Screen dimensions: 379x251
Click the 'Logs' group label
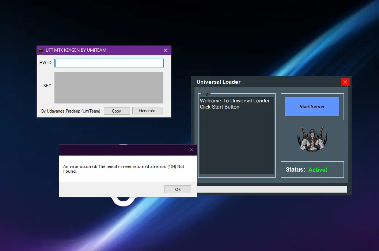205,94
